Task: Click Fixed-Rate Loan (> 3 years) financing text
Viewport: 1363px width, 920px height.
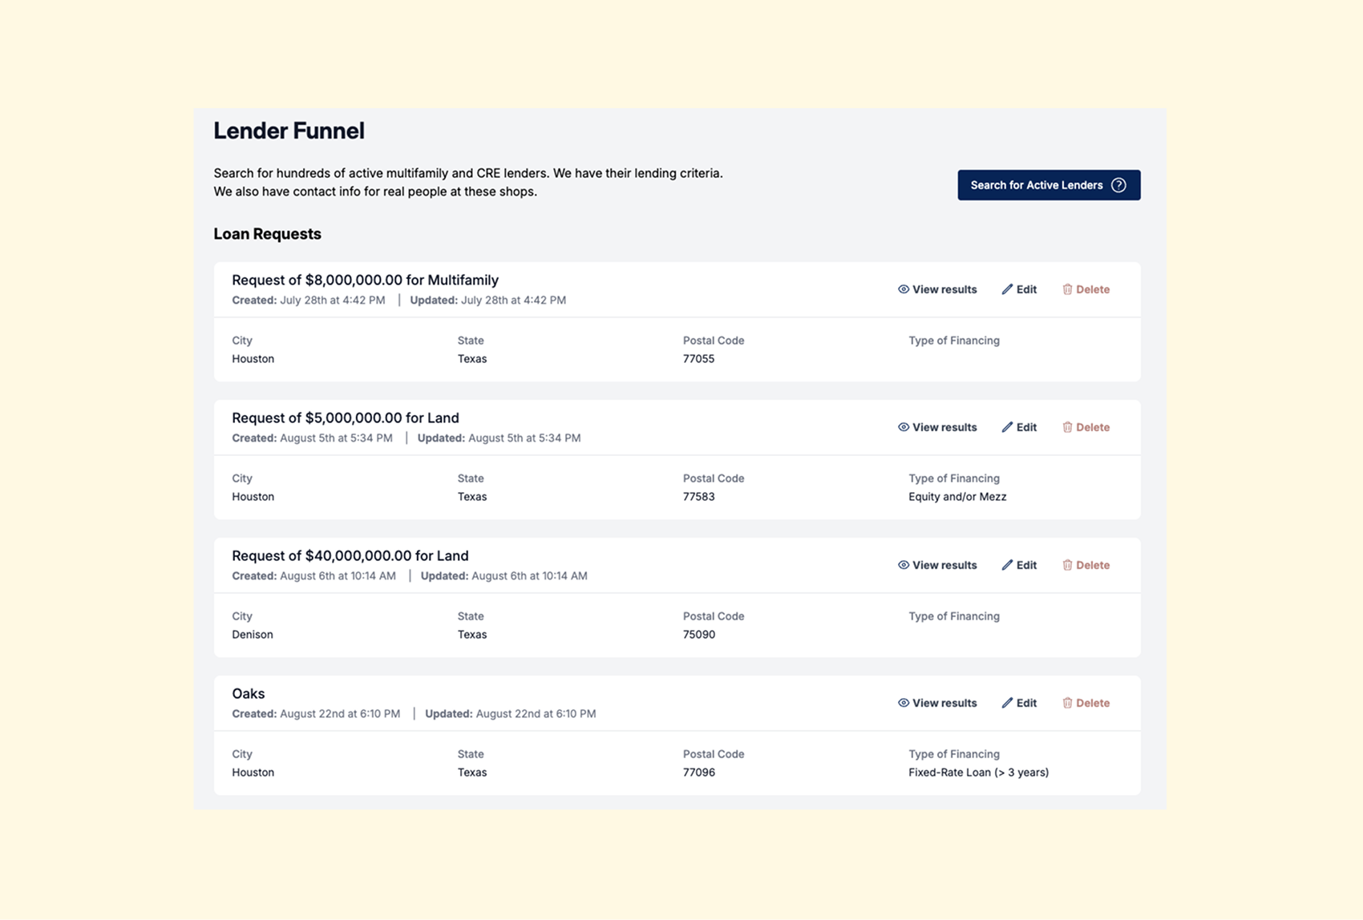Action: [x=978, y=772]
